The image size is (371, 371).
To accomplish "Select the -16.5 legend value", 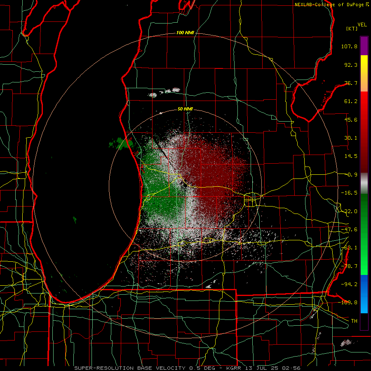I will pos(349,193).
